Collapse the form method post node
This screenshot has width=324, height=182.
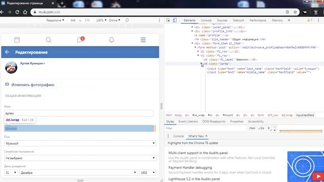195,48
